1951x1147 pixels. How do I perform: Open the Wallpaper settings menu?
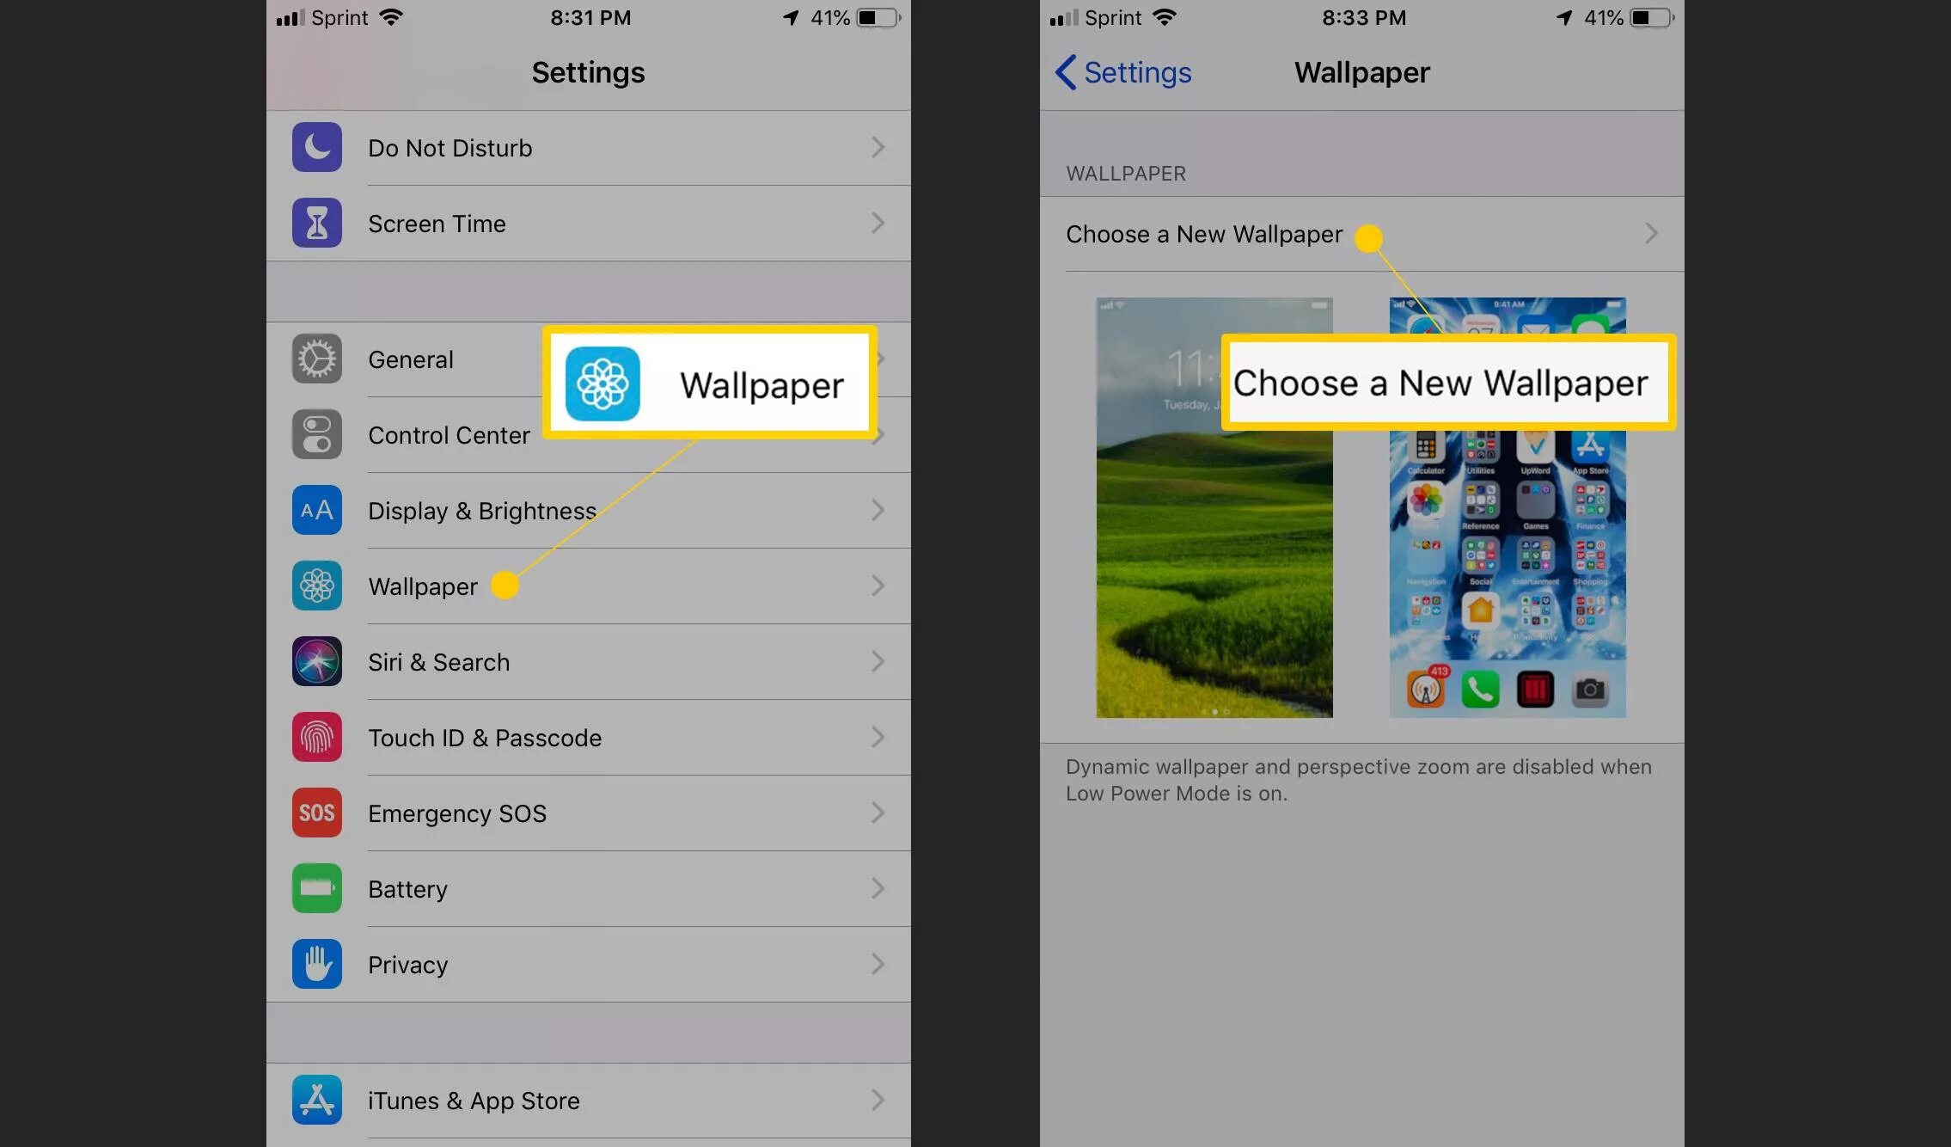point(423,586)
